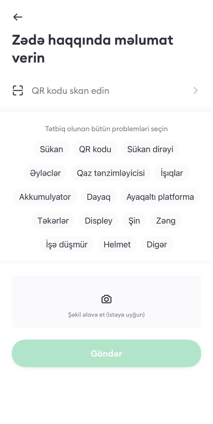This screenshot has width=213, height=424.
Task: Toggle the İşıqlar chip
Action: [172, 173]
